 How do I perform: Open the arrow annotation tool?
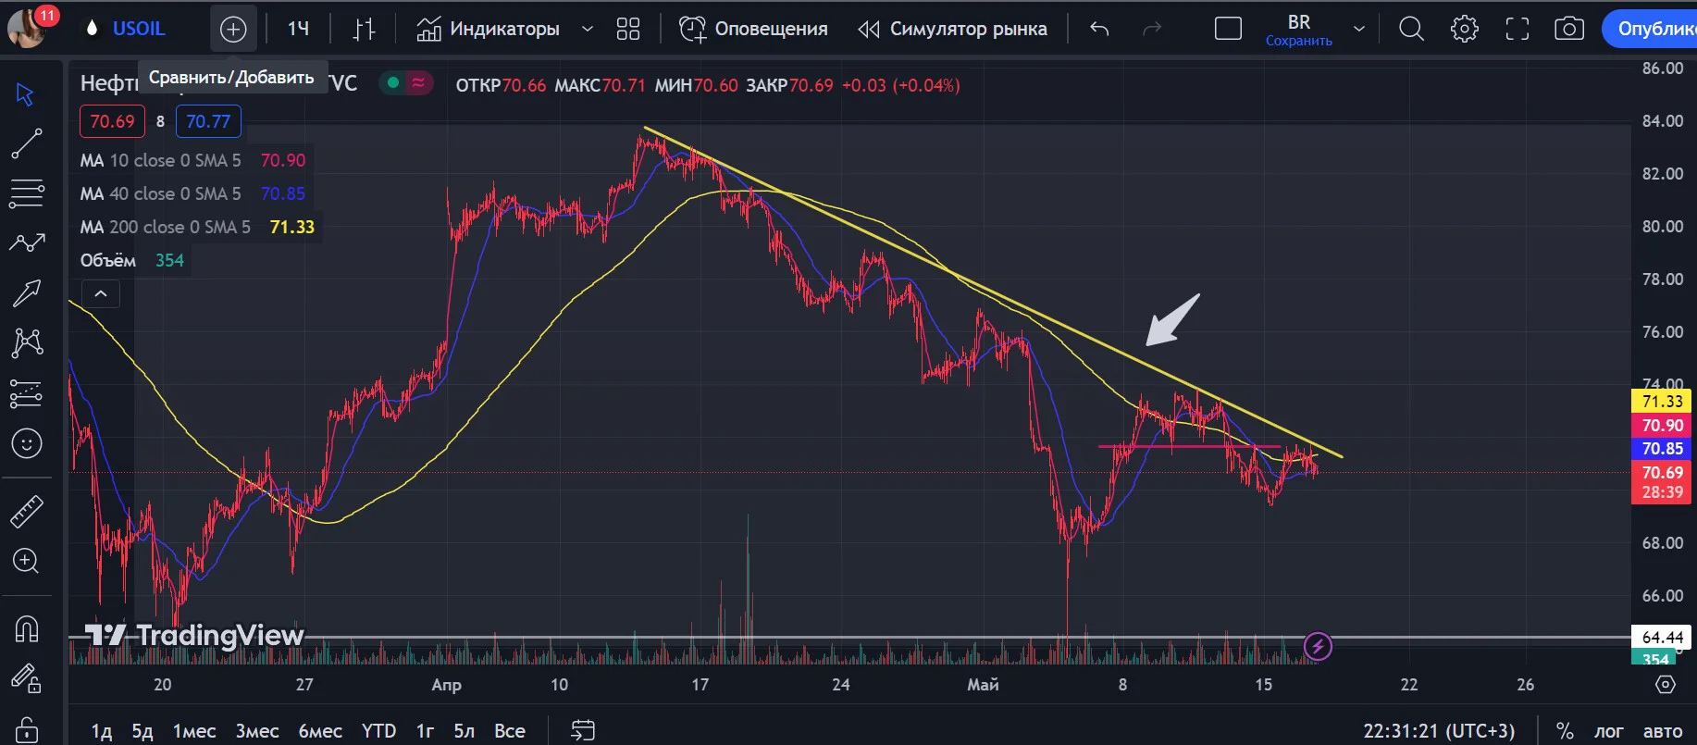[x=26, y=293]
